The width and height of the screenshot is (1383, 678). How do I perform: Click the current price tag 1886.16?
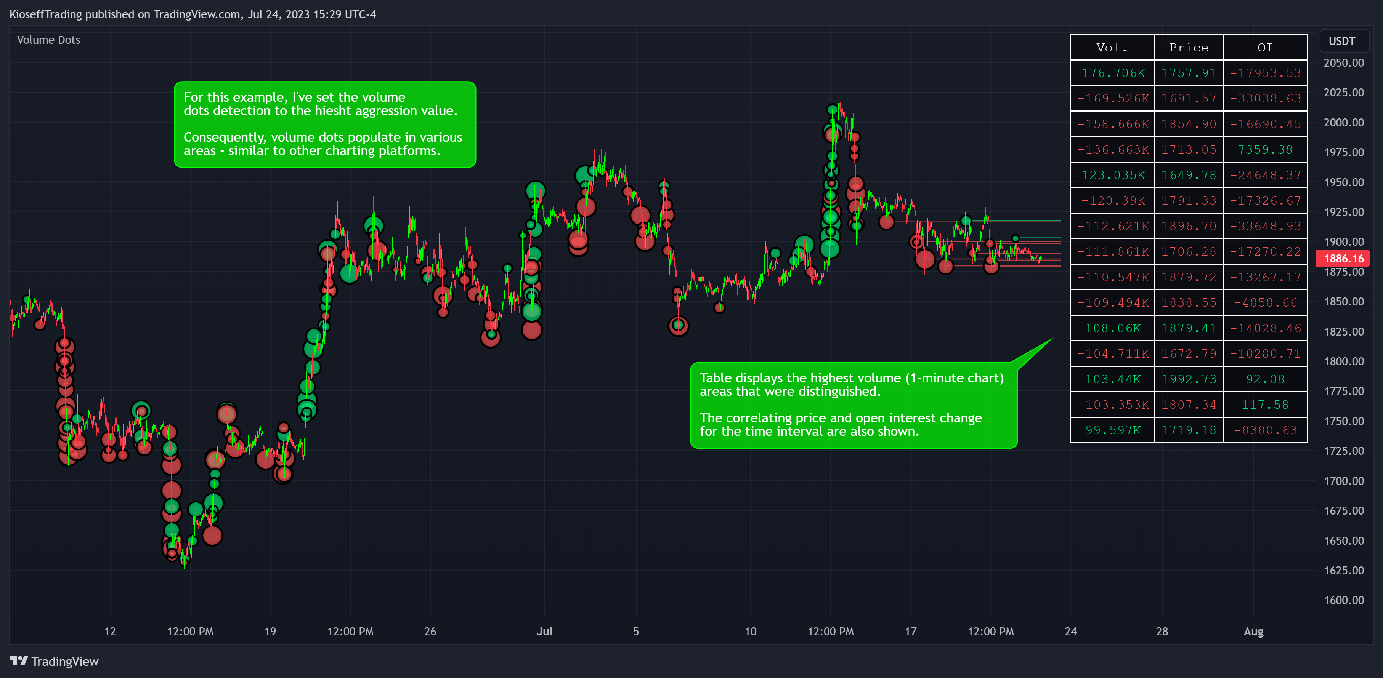click(1343, 259)
